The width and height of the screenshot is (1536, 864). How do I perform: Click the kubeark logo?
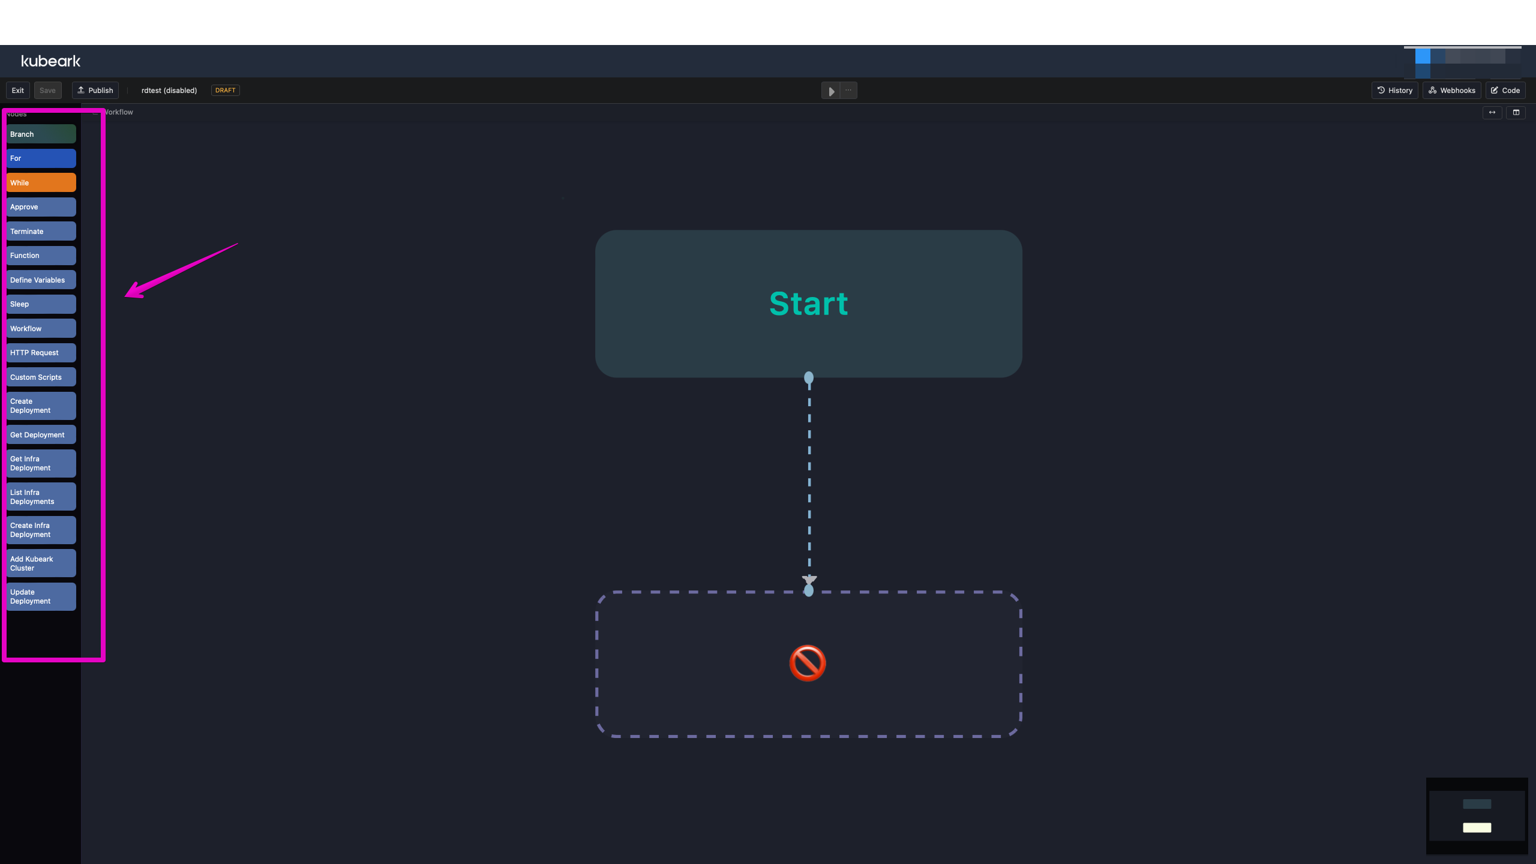pyautogui.click(x=51, y=61)
